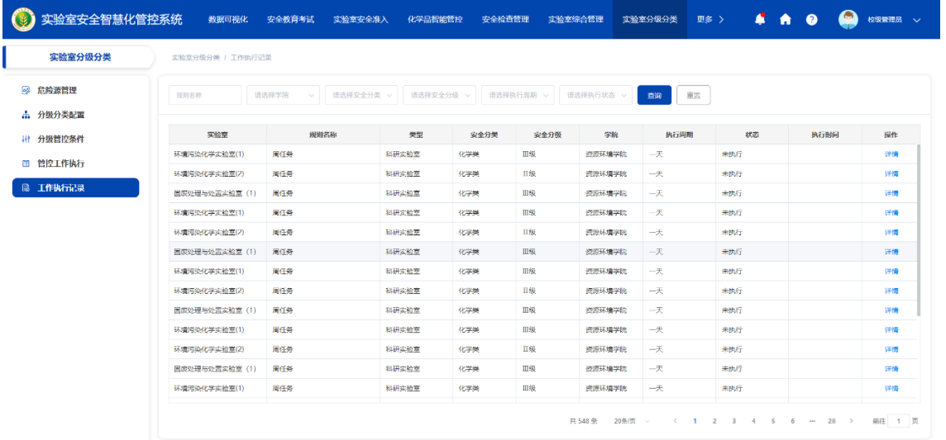Change the 20条/页 page size selector

click(x=631, y=421)
